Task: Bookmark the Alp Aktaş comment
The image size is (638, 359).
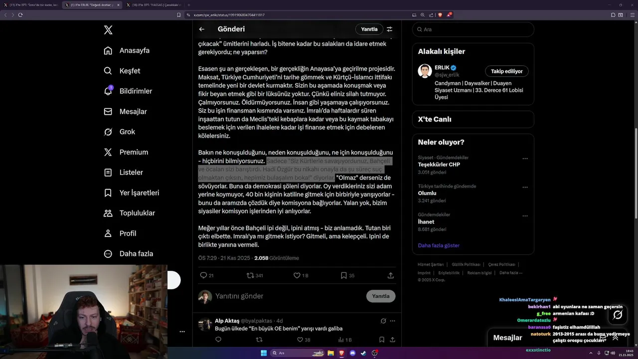Action: point(381,340)
